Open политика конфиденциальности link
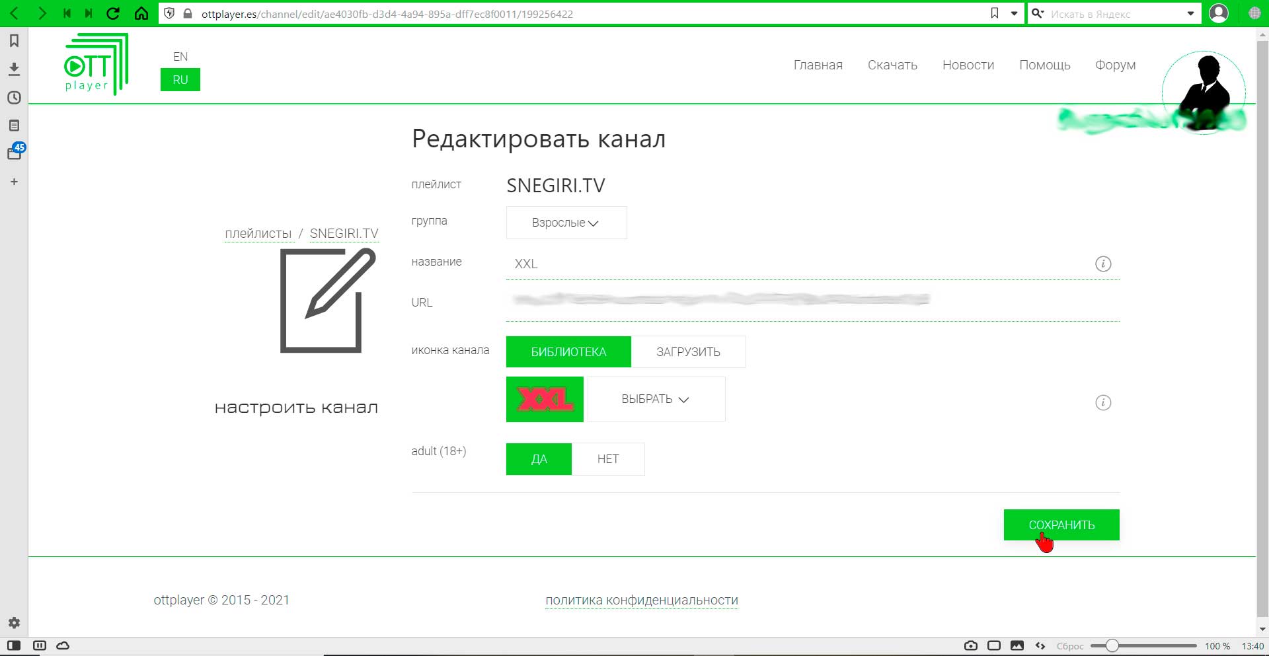 click(642, 600)
